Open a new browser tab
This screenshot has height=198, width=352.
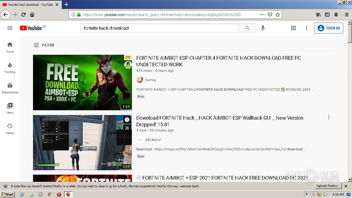pos(66,4)
